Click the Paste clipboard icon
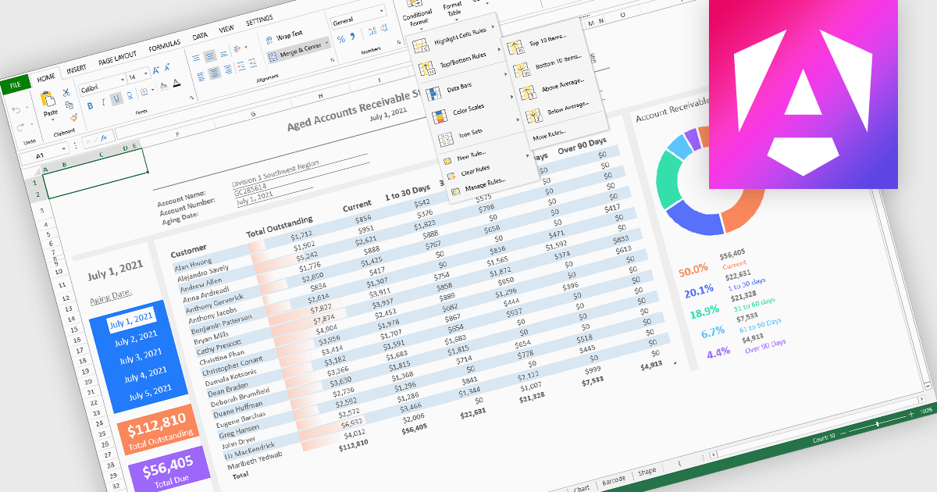This screenshot has width=937, height=492. (48, 100)
